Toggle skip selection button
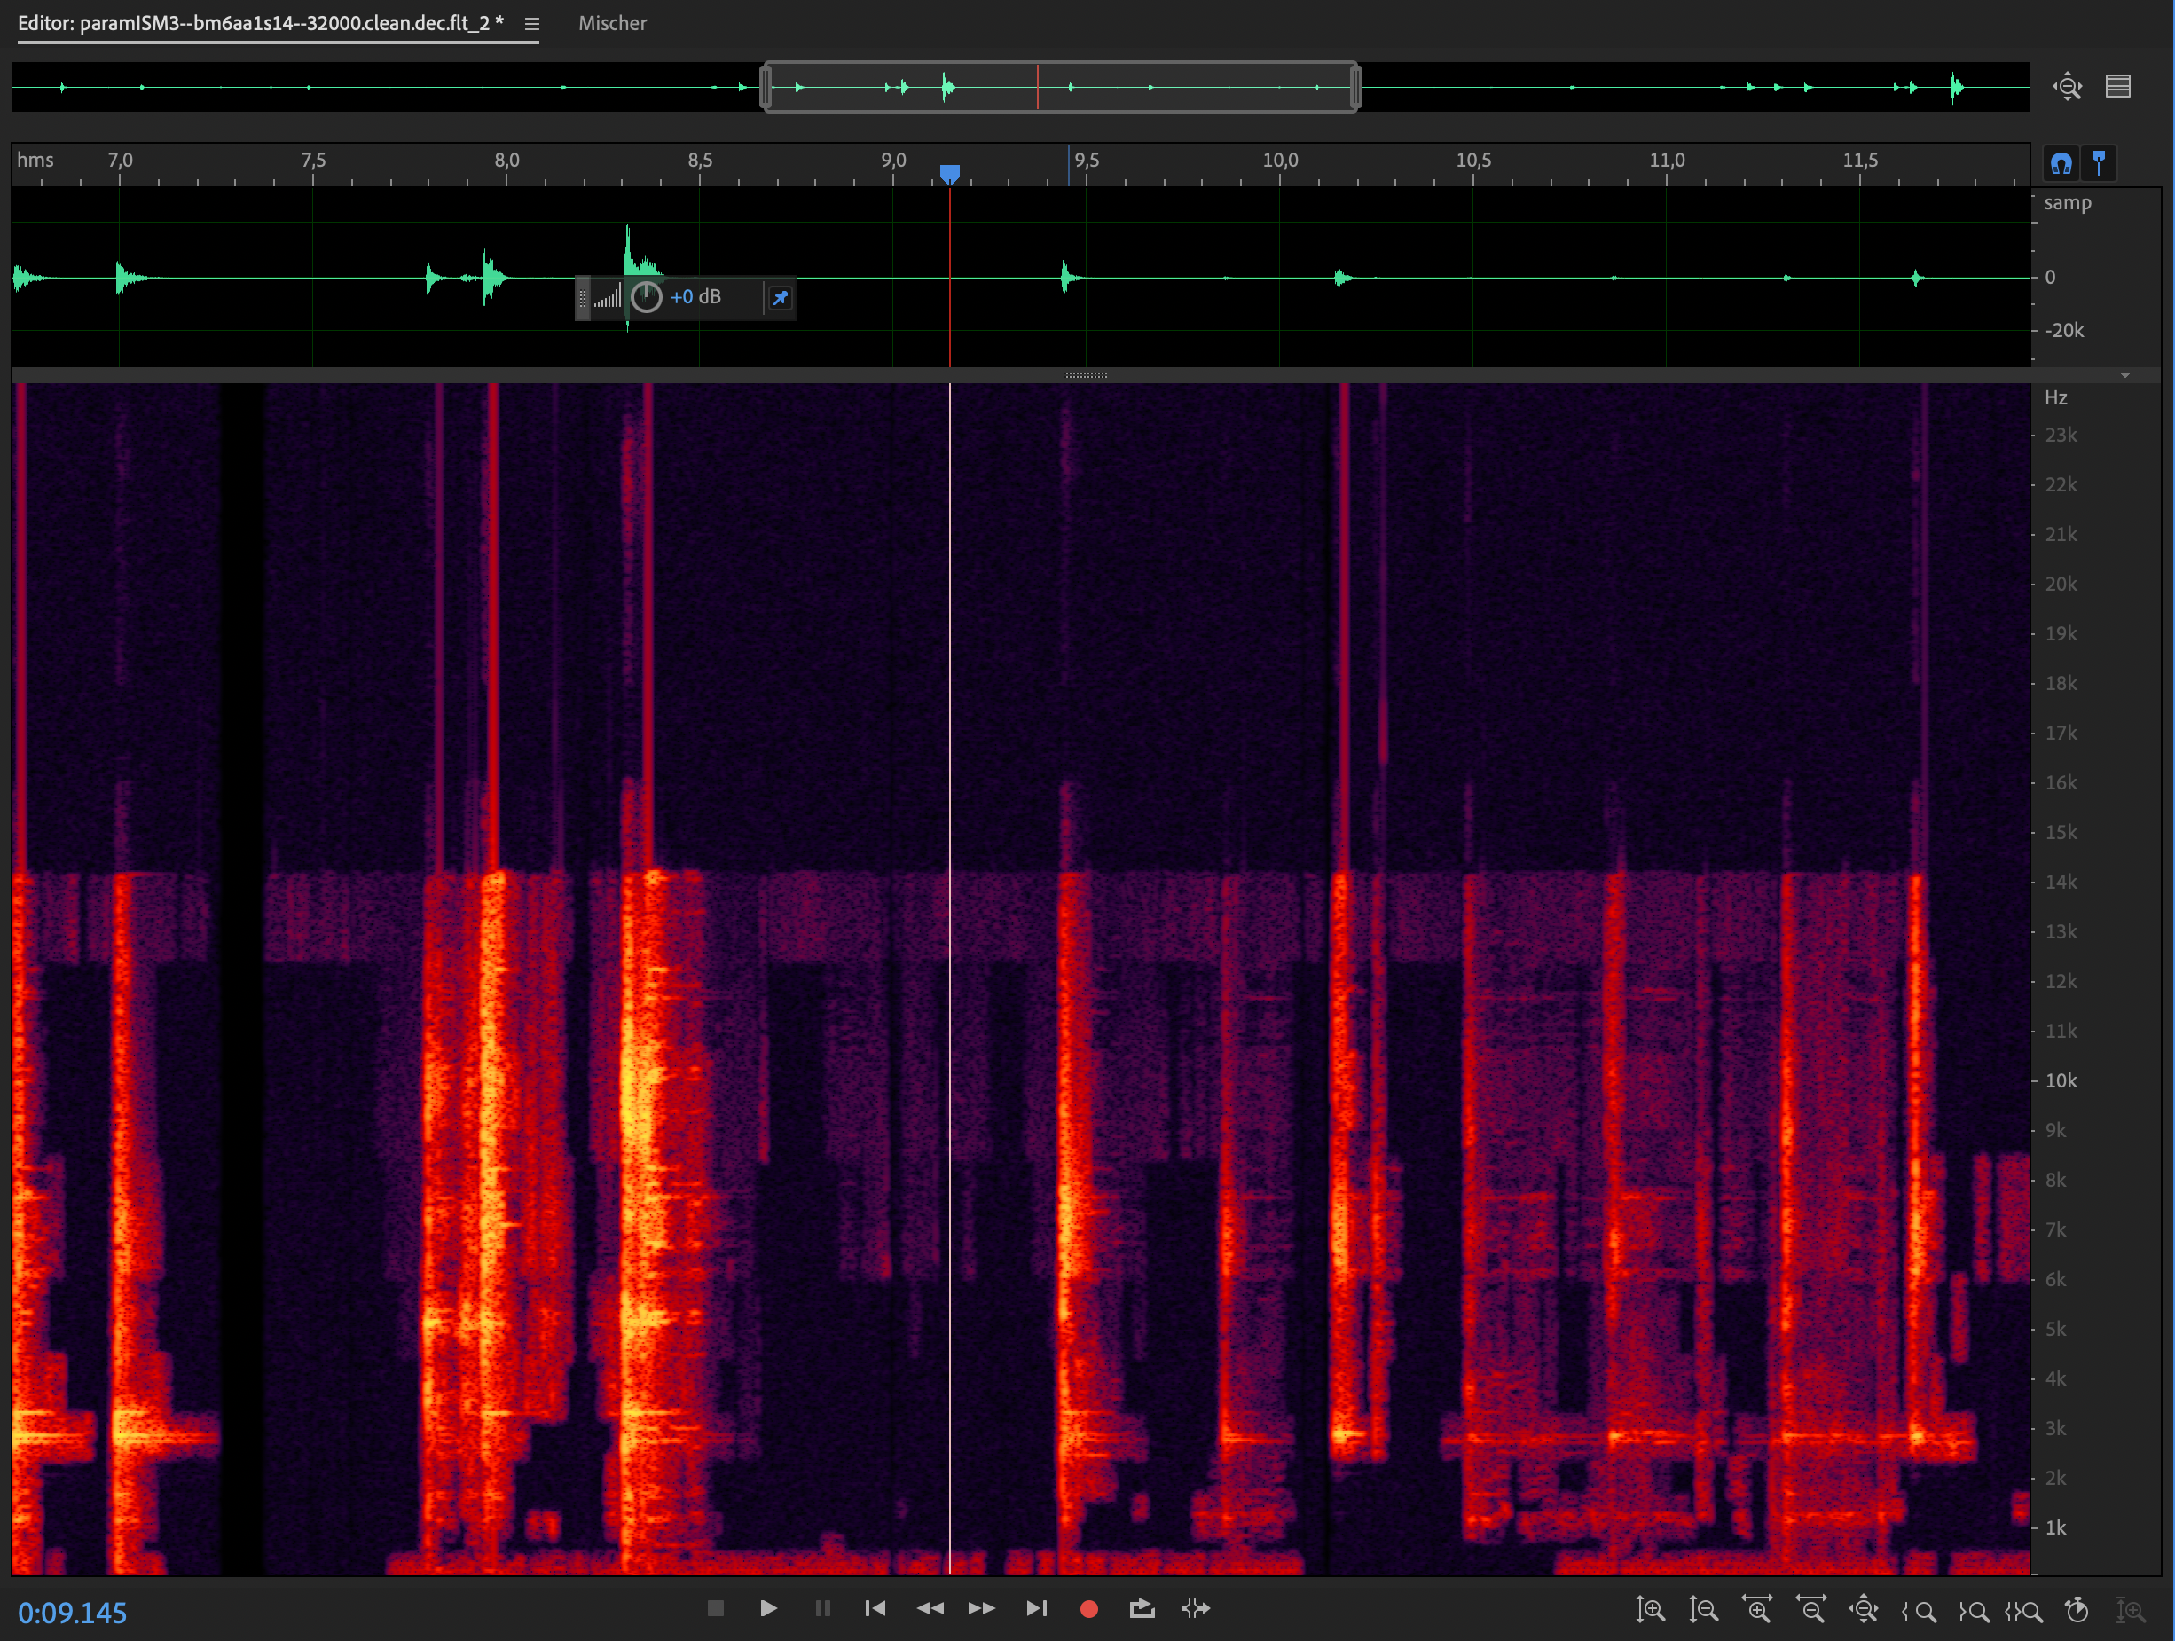The width and height of the screenshot is (2175, 1641). pyautogui.click(x=1195, y=1608)
